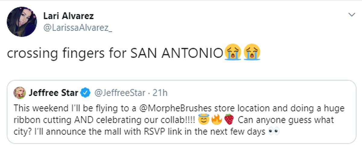Click the strawberry emoji

pos(229,120)
